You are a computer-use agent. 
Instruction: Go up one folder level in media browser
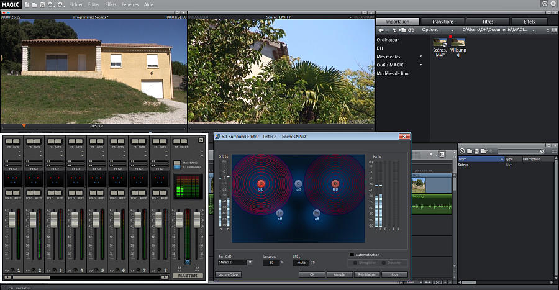[x=394, y=30]
